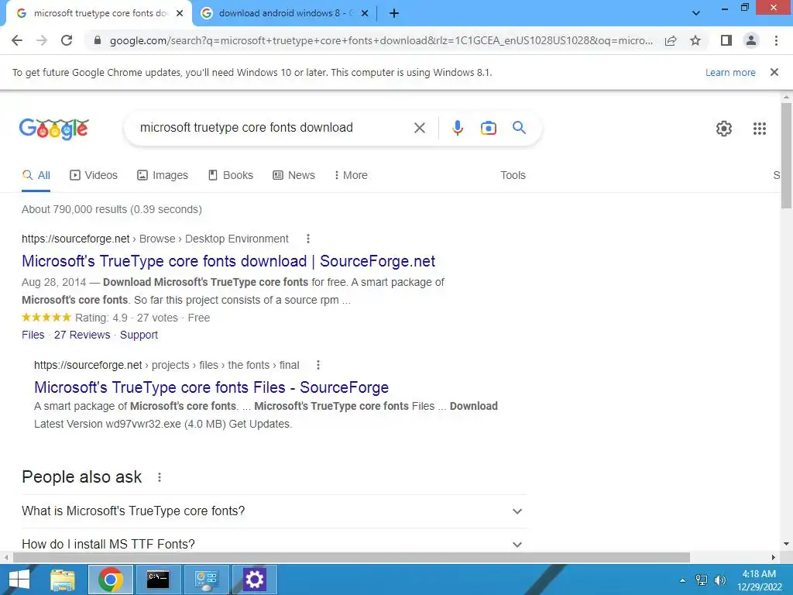This screenshot has width=793, height=595.
Task: Open options for first SourceForge result
Action: pyautogui.click(x=308, y=239)
